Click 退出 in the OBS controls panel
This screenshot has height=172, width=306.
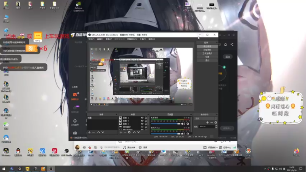tap(207, 60)
